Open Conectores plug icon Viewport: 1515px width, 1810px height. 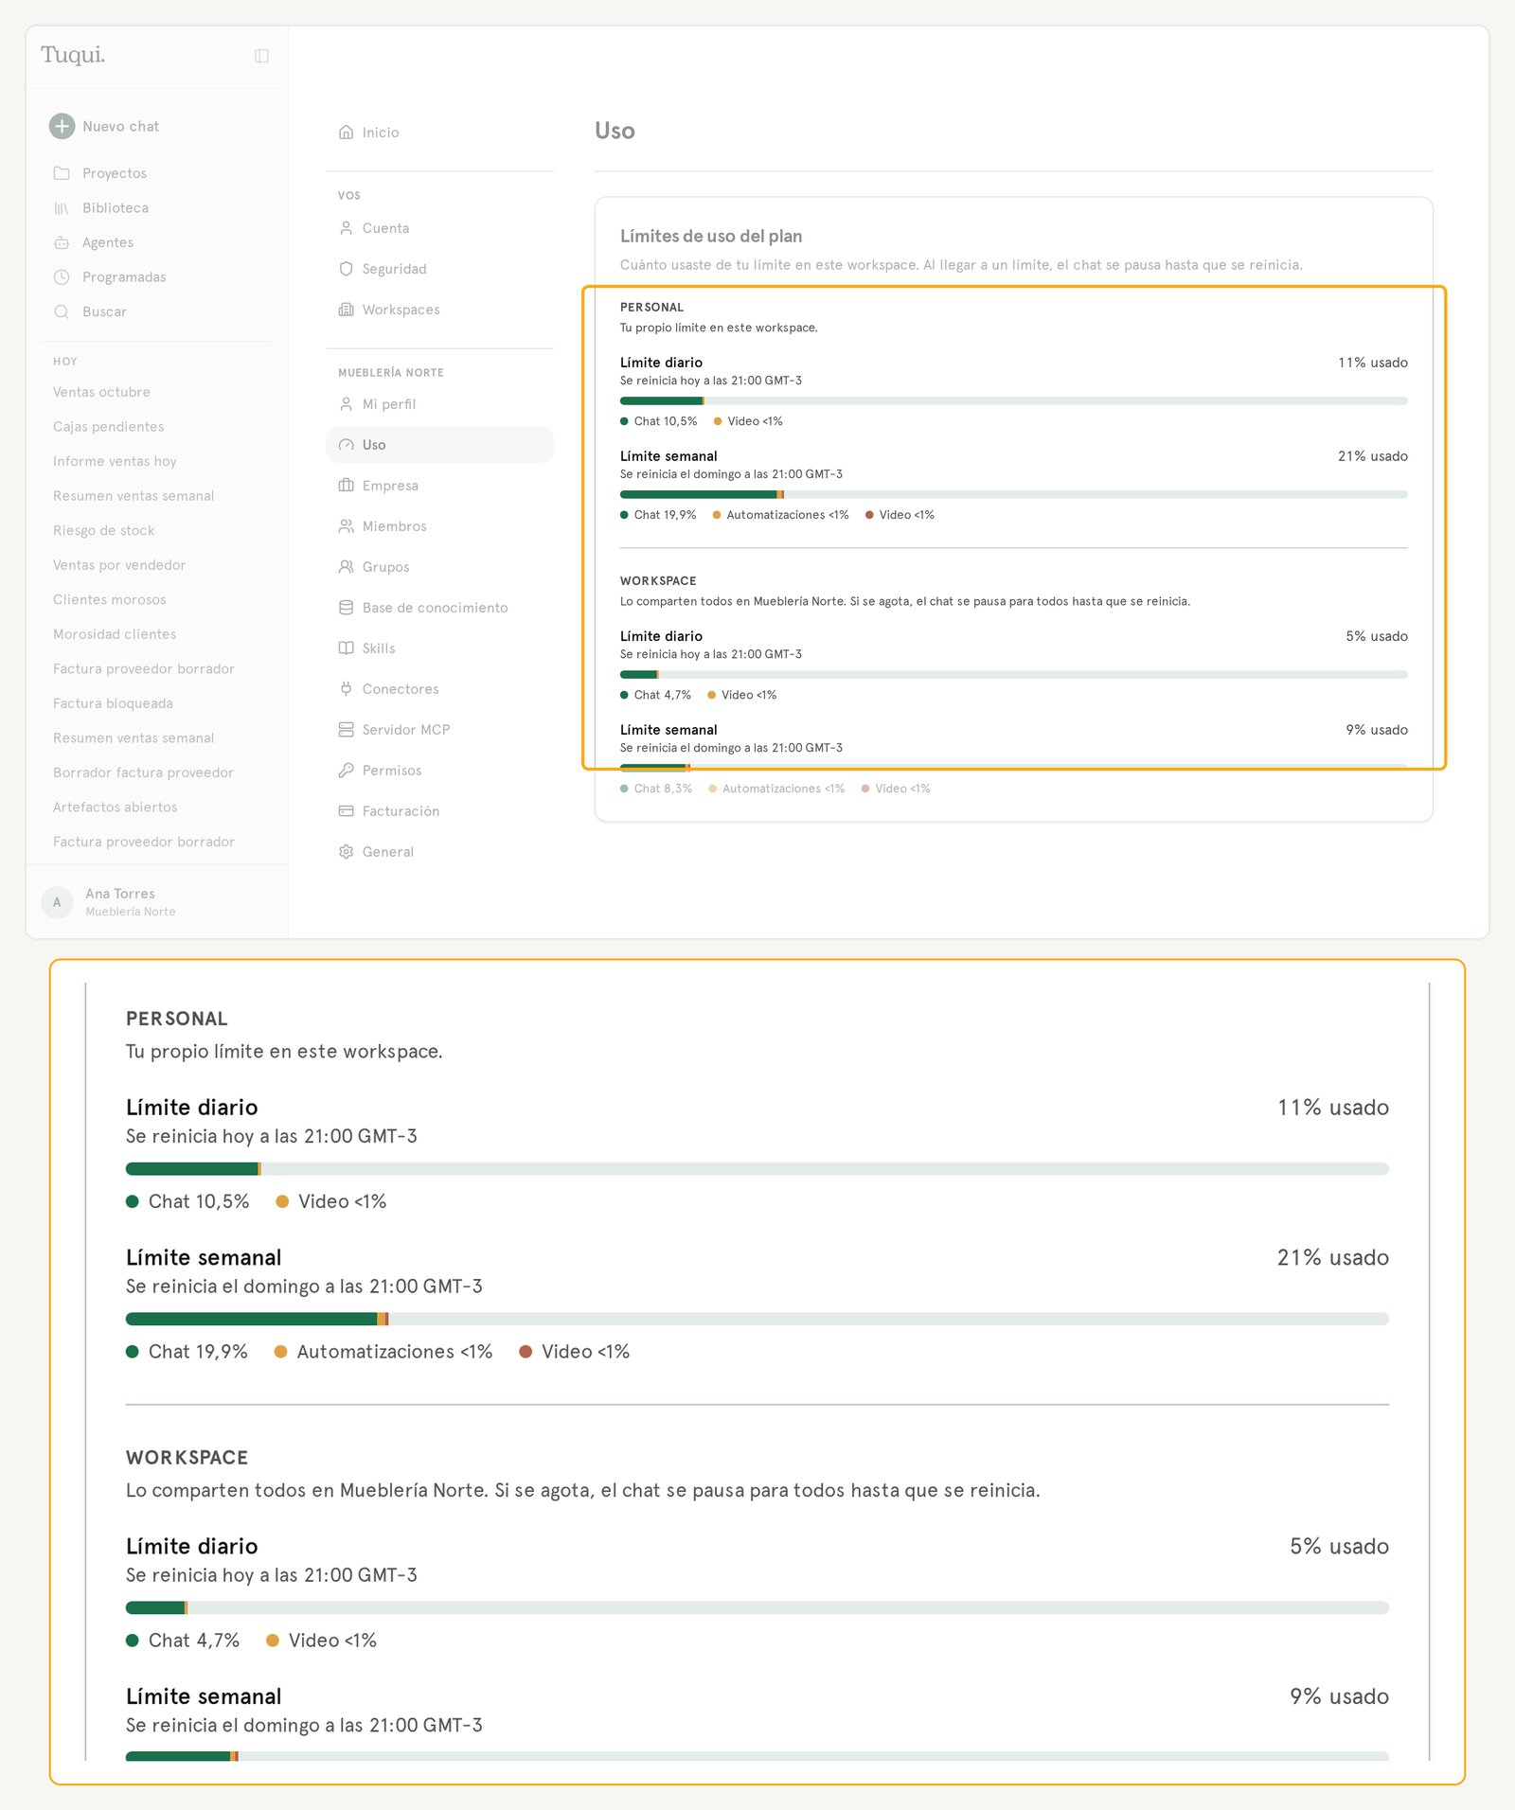pos(347,689)
